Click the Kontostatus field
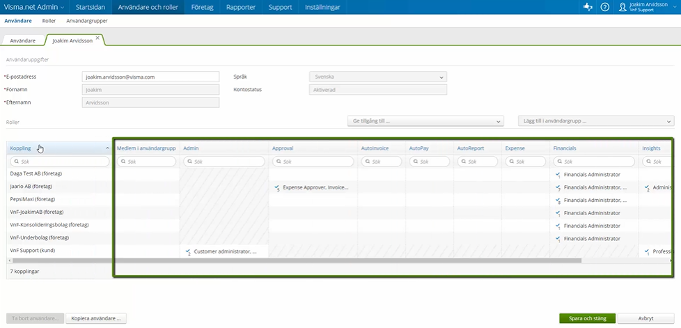Image resolution: width=681 pixels, height=328 pixels. [378, 90]
